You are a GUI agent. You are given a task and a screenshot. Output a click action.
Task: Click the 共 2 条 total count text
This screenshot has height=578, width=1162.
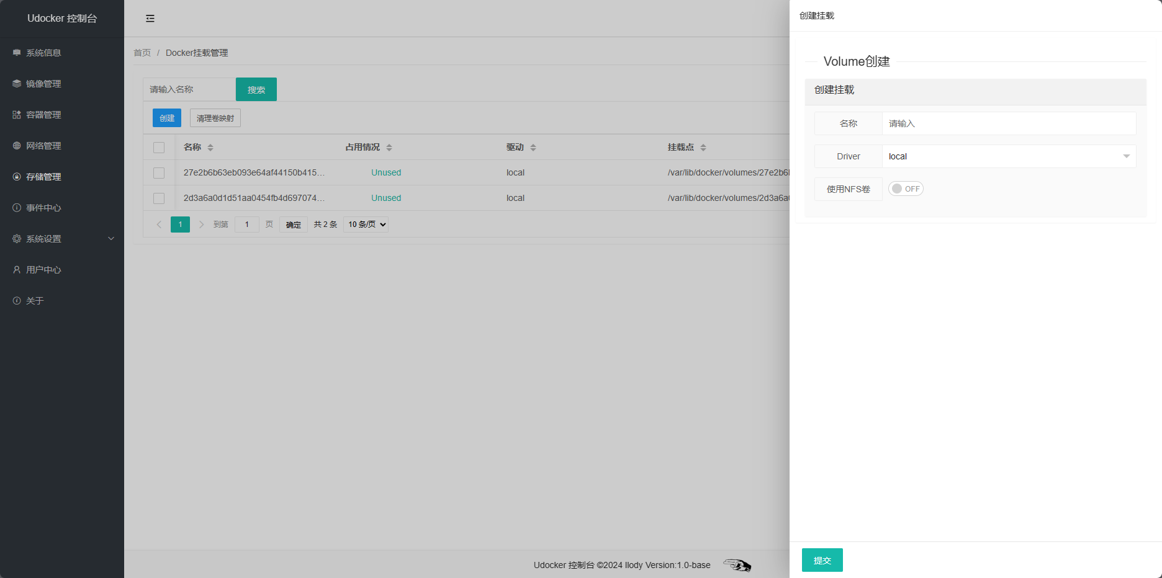click(325, 225)
